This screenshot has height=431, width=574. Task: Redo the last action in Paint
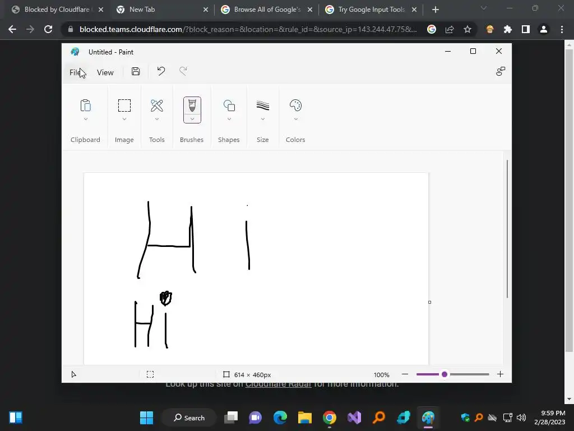tap(183, 71)
